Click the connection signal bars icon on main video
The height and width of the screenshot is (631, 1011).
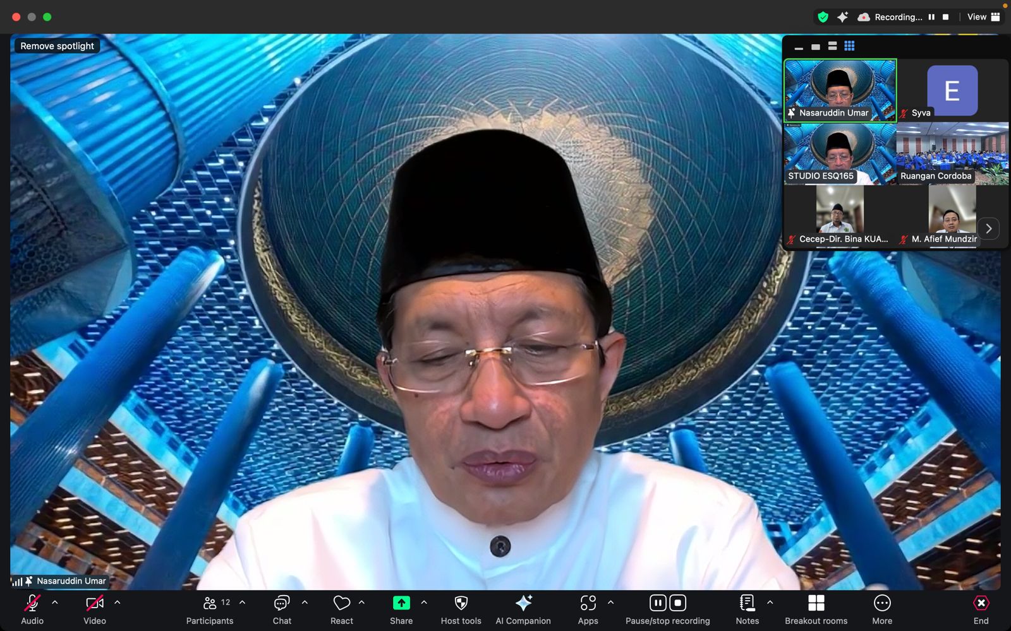point(17,581)
